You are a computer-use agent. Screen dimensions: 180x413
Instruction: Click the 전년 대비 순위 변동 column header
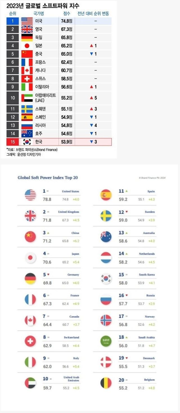click(93, 14)
